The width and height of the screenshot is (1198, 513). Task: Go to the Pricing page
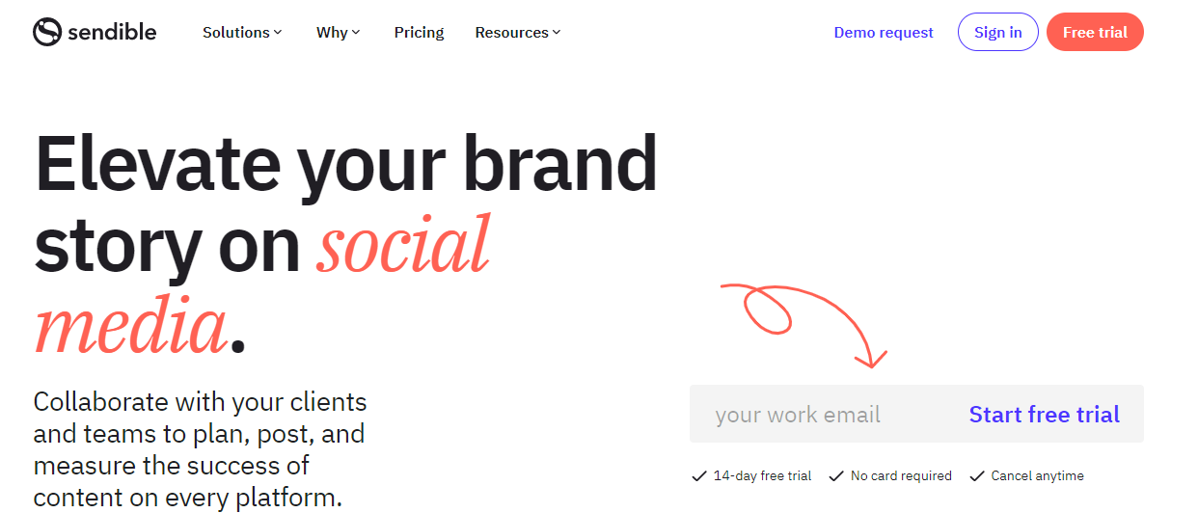tap(419, 32)
